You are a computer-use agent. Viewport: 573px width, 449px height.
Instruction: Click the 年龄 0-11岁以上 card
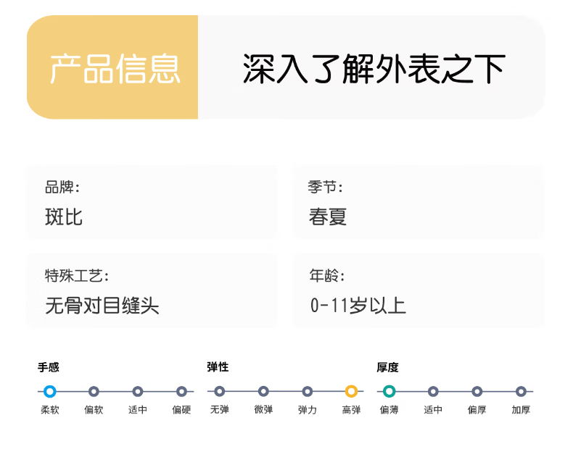418,290
